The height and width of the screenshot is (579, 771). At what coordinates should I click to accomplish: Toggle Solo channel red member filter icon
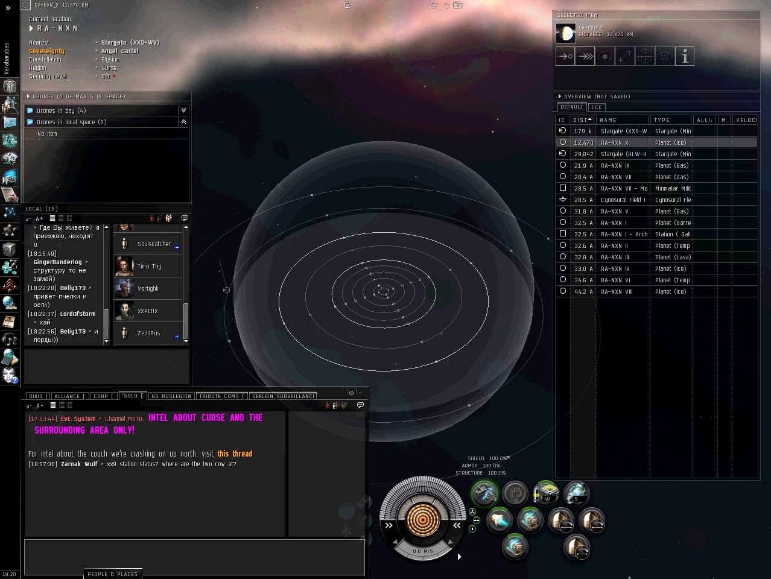328,405
